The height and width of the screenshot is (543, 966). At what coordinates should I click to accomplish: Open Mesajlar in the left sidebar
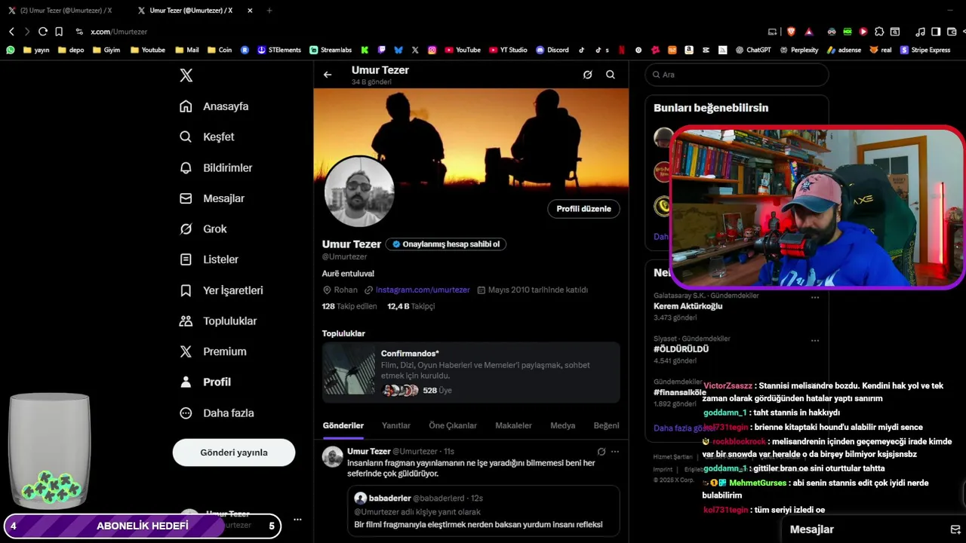click(212, 198)
